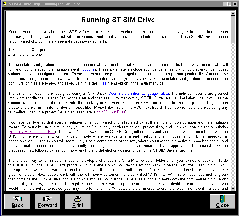The image size is (239, 216).
Task: Activate the Print button
Action: (x=78, y=201)
